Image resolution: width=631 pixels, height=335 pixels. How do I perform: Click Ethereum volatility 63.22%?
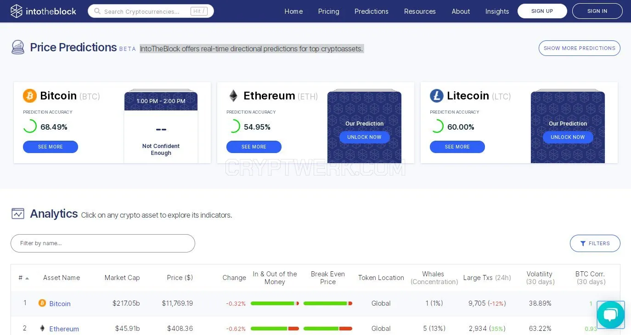540,329
